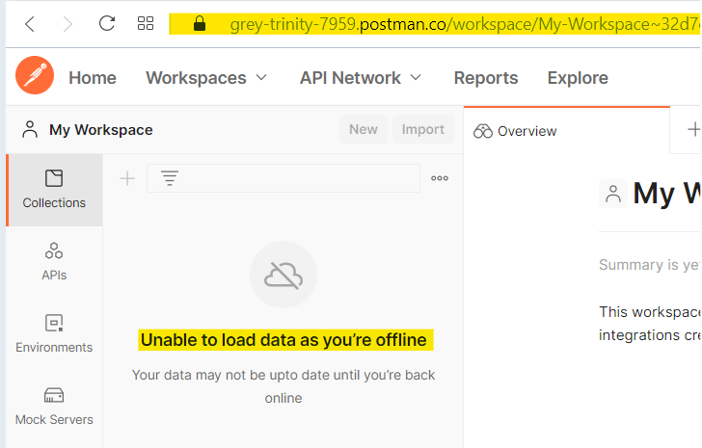702x448 pixels.
Task: Reload the page with the refresh icon
Action: (106, 23)
